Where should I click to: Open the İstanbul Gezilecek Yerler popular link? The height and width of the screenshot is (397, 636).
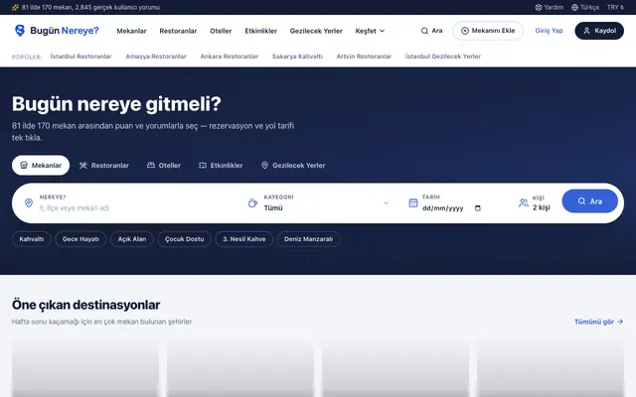[443, 57]
